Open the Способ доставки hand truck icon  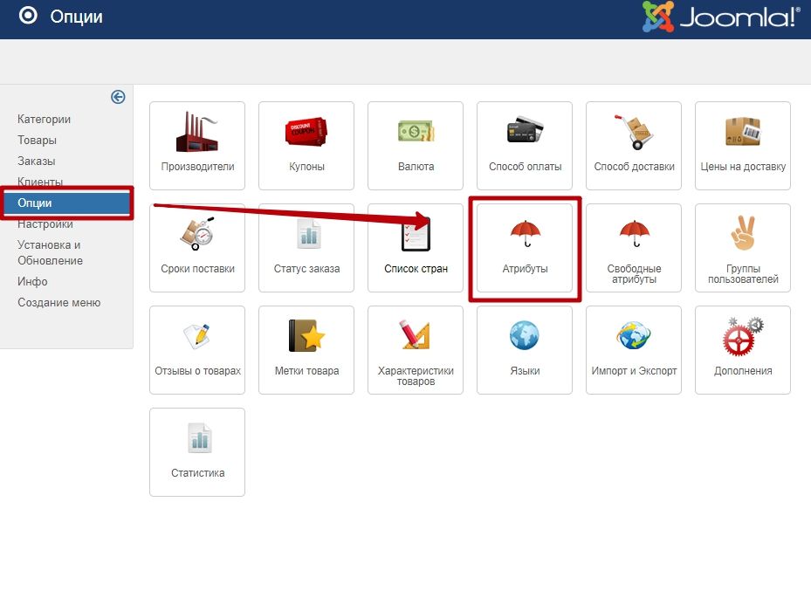pos(634,132)
